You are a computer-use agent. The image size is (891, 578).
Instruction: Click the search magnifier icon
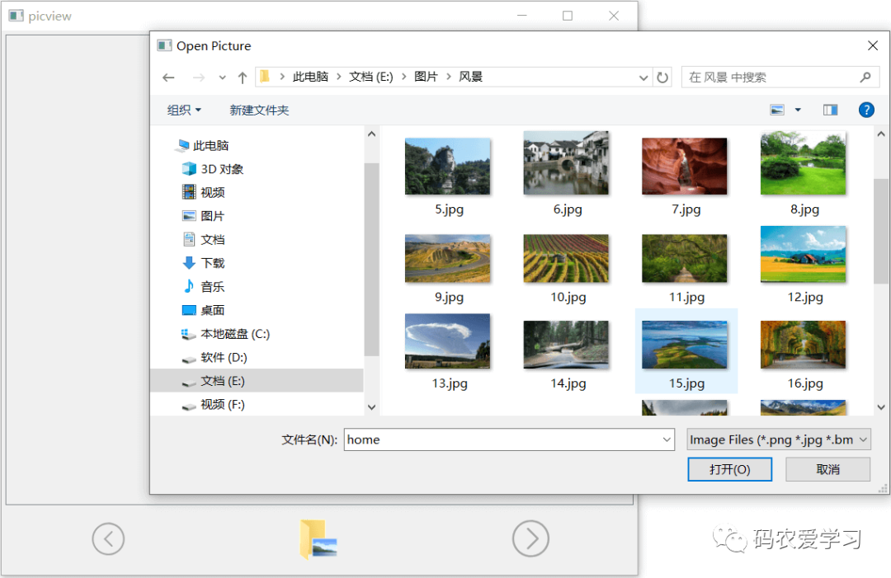[865, 78]
